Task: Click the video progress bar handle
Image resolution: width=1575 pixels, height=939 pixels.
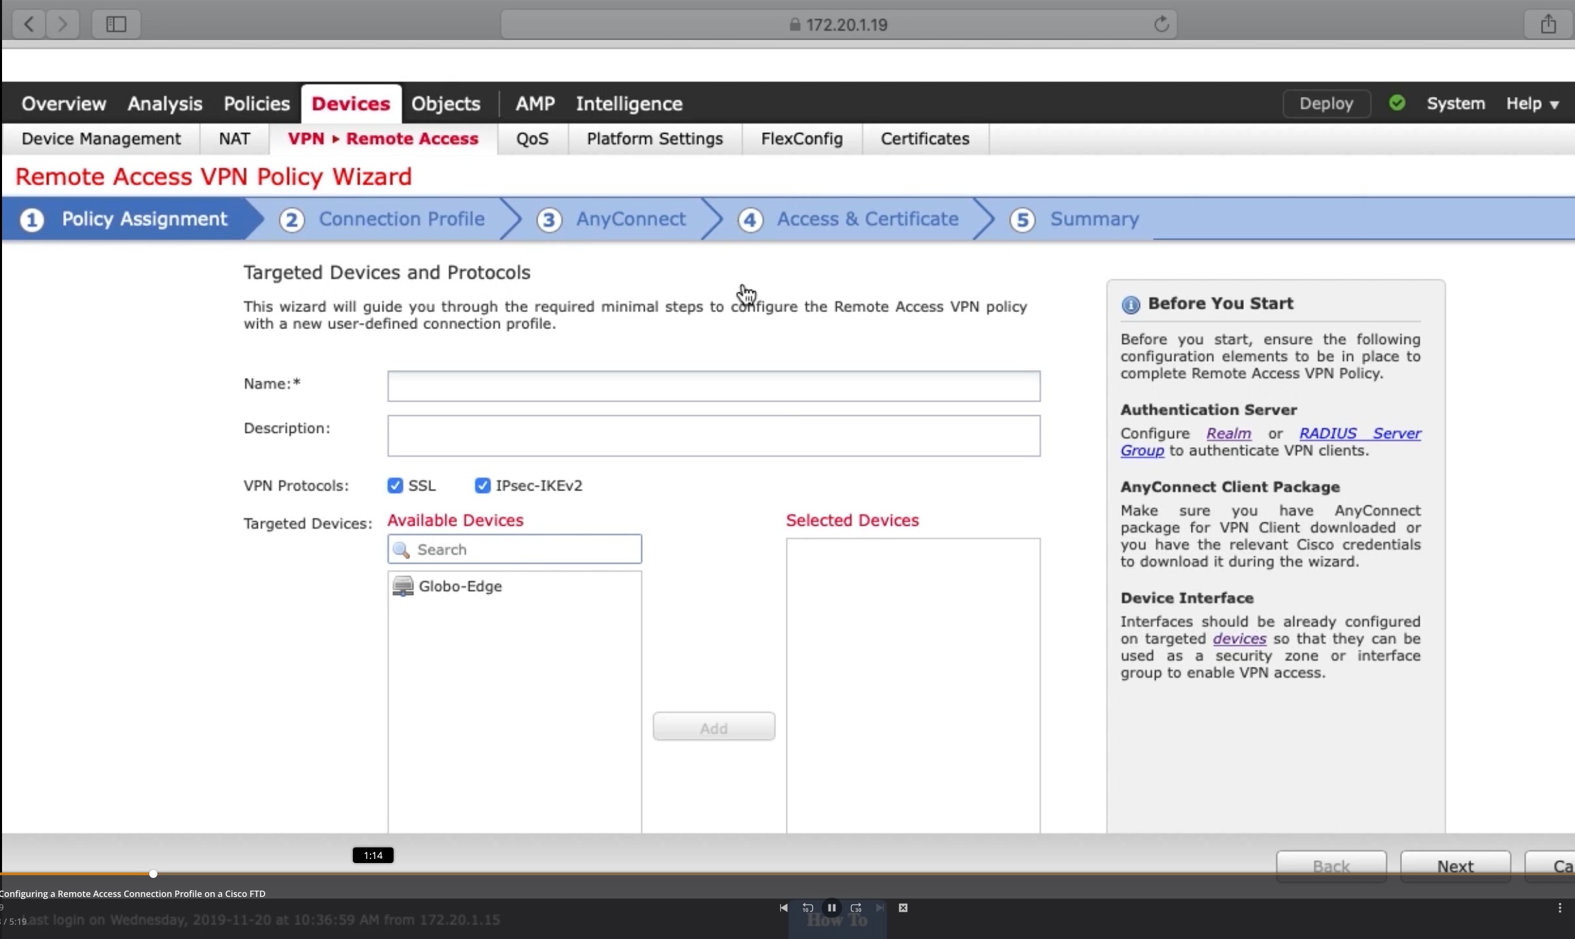Action: 153,874
